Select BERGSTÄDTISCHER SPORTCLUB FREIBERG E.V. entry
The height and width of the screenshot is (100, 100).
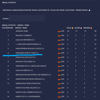[33, 75]
